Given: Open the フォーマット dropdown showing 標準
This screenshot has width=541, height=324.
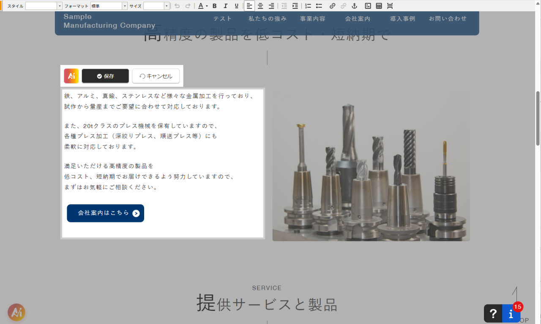Looking at the screenshot, I should [109, 6].
